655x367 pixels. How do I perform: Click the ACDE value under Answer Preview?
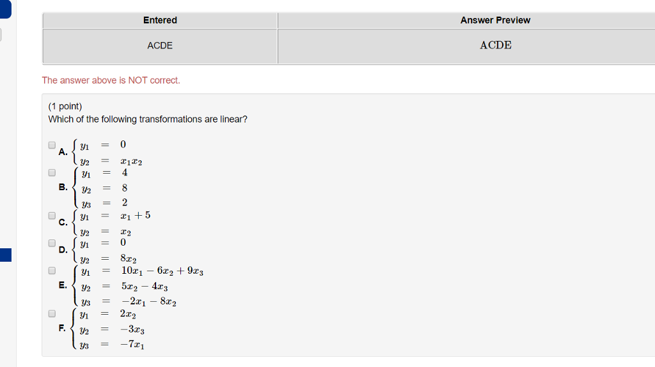[x=496, y=45]
